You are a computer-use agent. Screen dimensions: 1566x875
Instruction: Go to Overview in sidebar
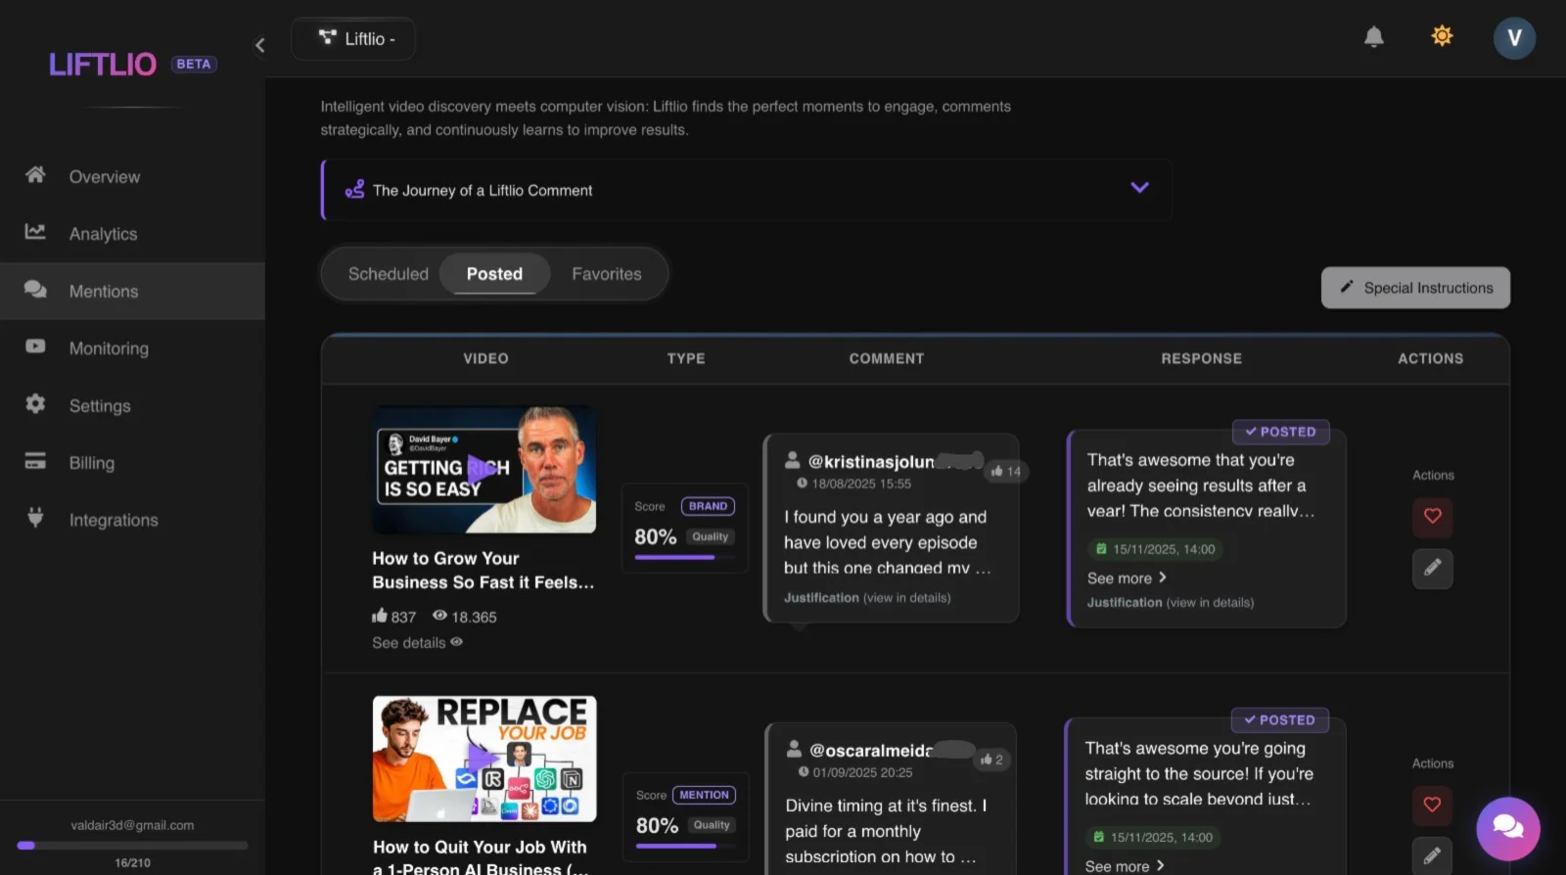coord(104,177)
